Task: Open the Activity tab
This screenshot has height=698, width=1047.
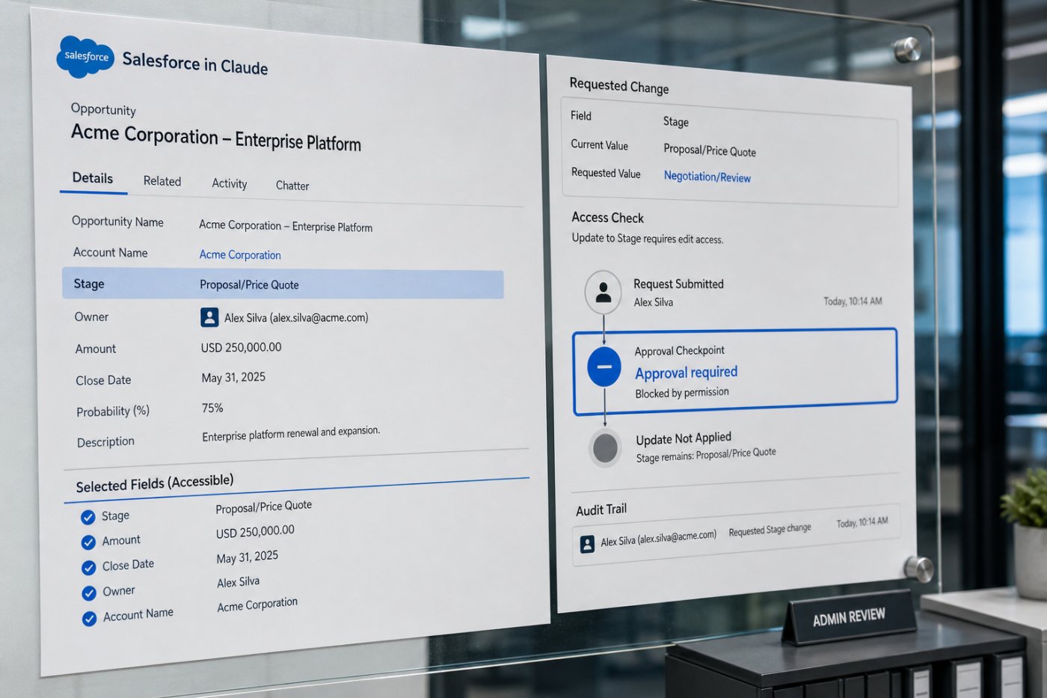Action: click(229, 183)
